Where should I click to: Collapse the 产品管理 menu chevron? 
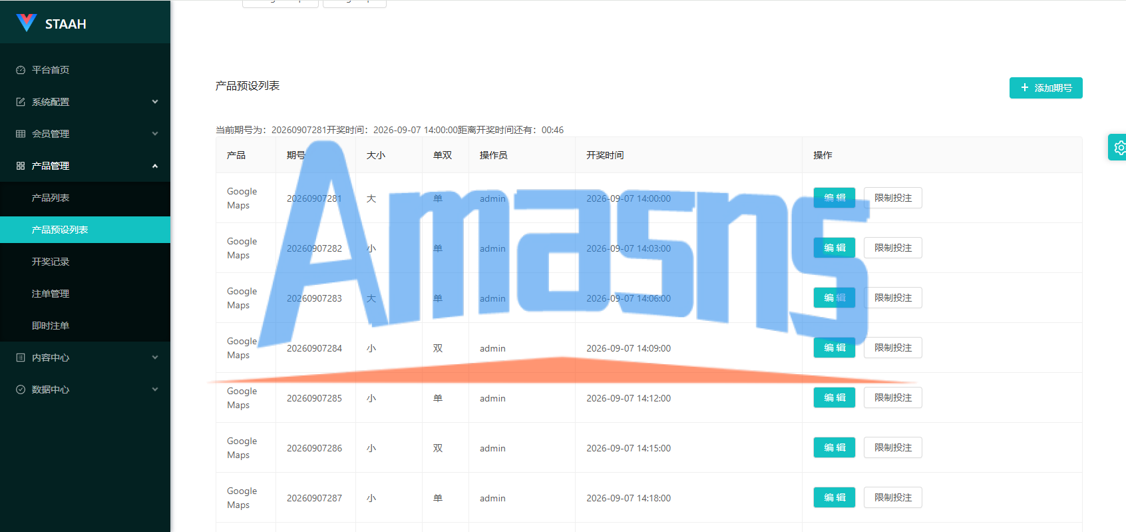[x=155, y=166]
